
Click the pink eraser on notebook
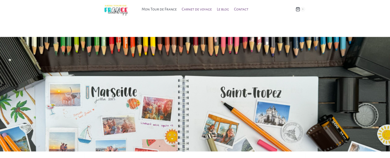point(267,145)
